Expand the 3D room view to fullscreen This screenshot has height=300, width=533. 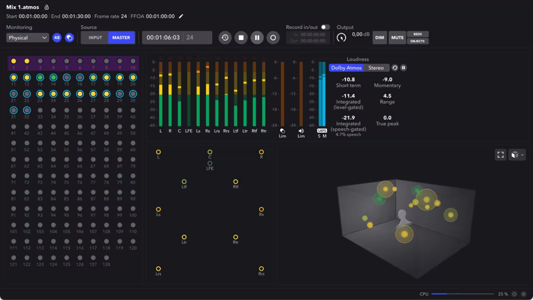tap(500, 155)
